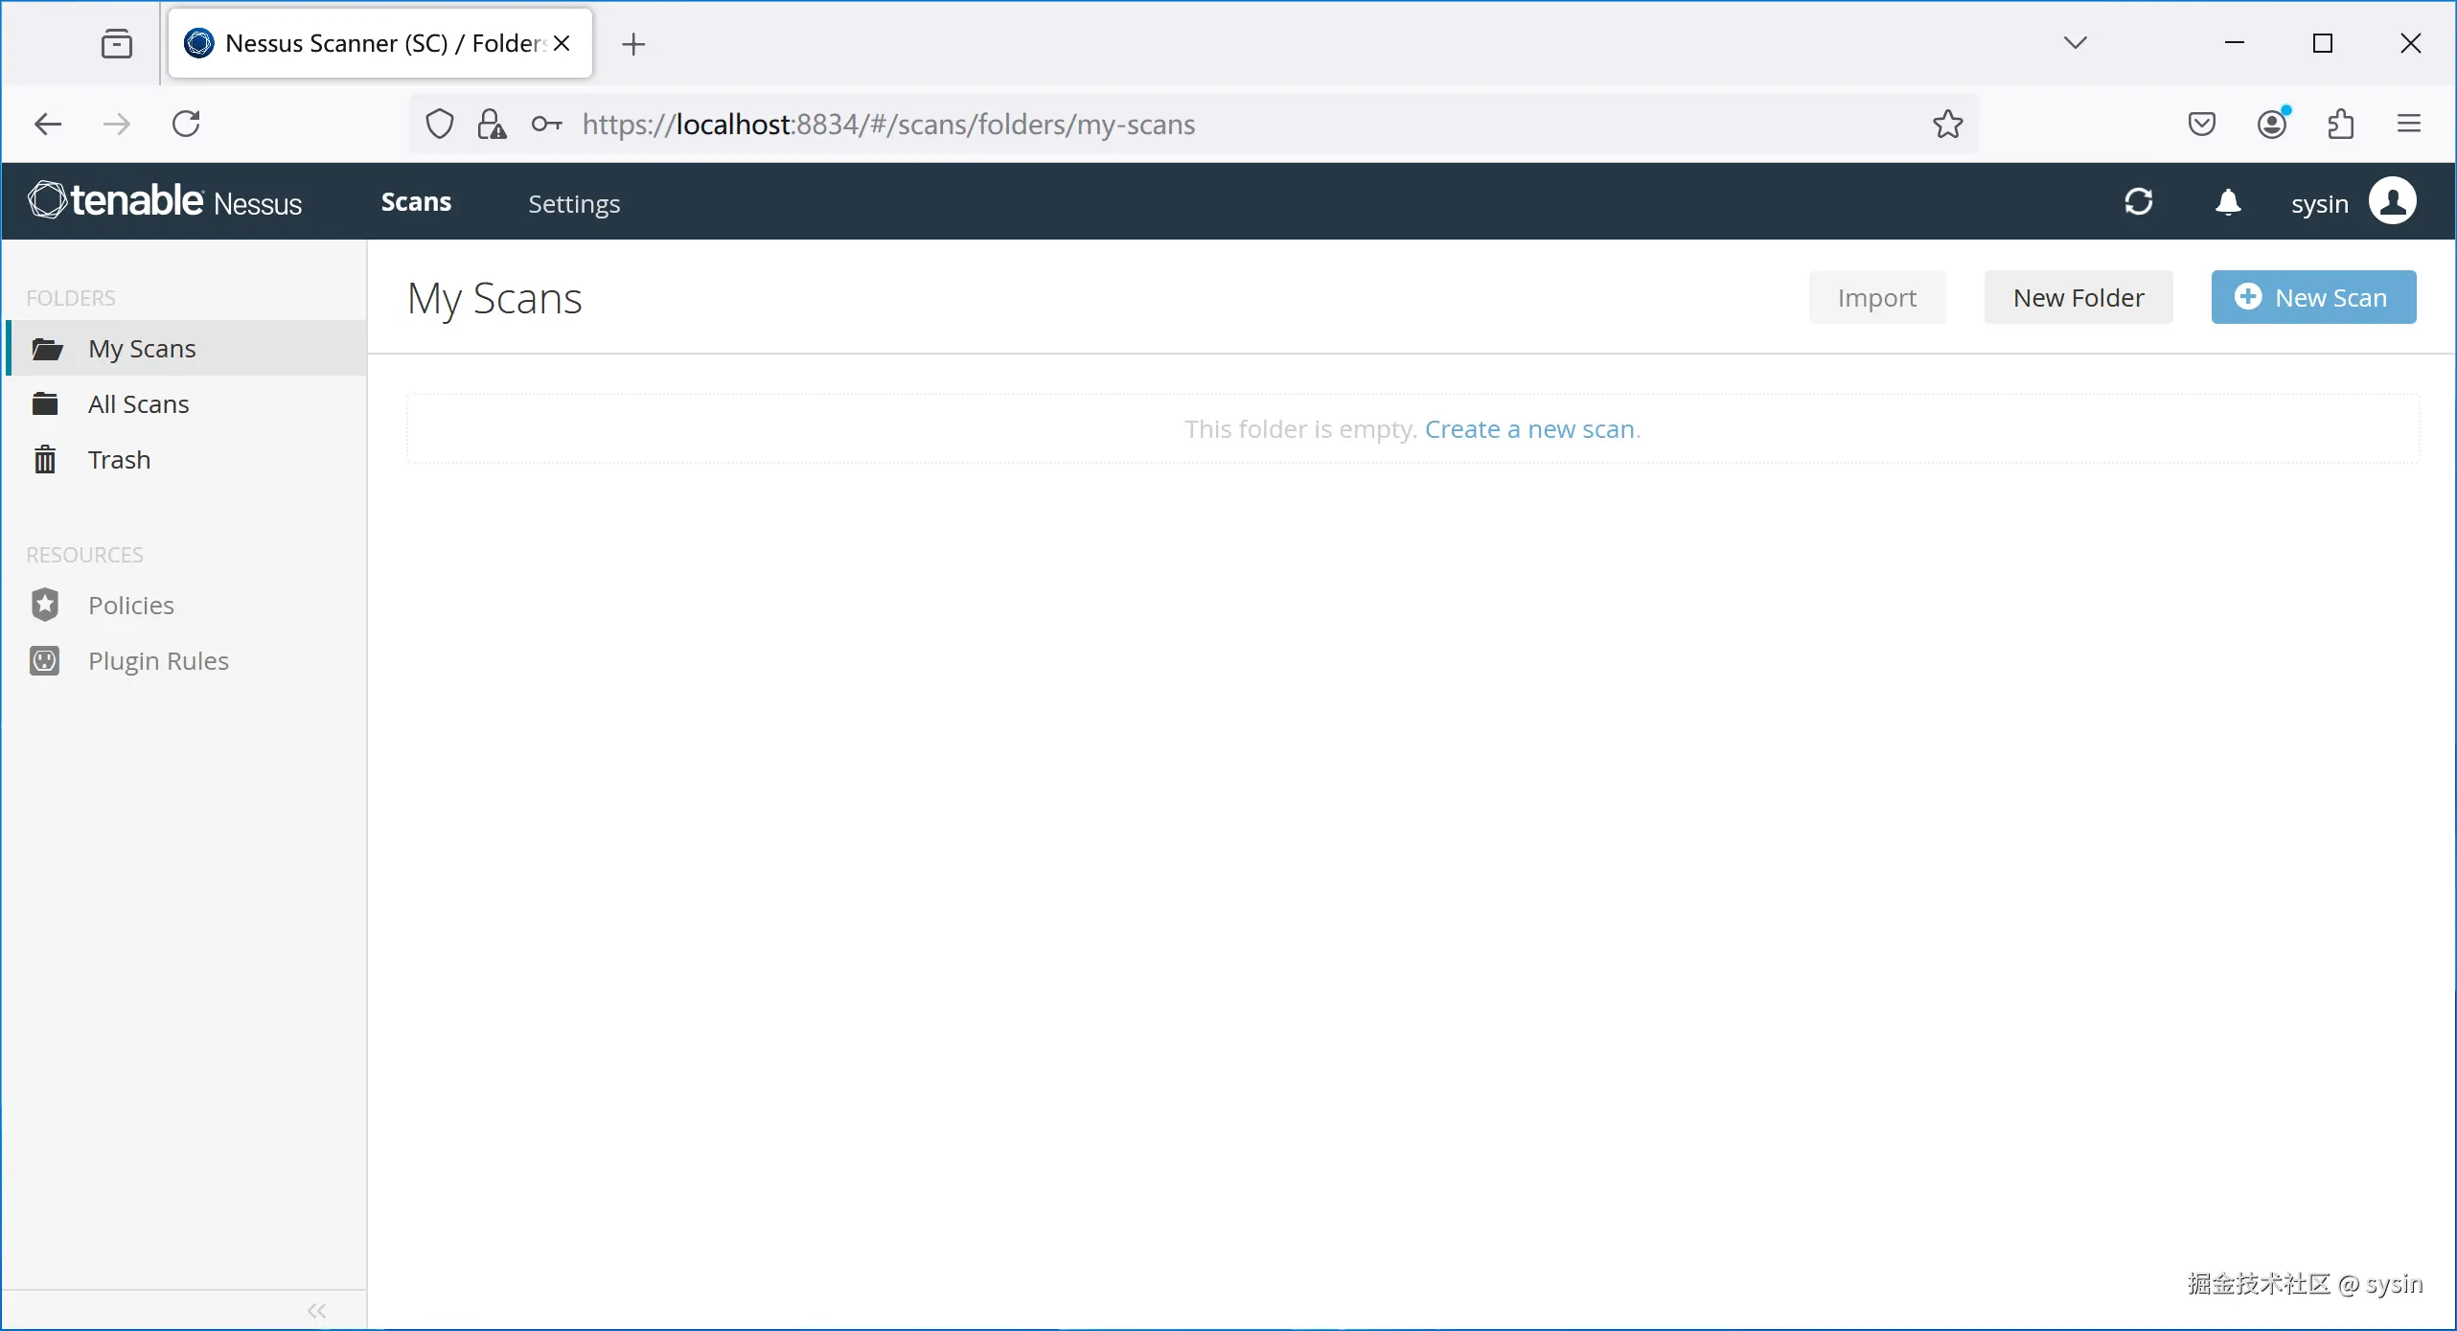Screen dimensions: 2457x1331
Task: Open Plugin Rules in the sidebar
Action: (x=158, y=661)
